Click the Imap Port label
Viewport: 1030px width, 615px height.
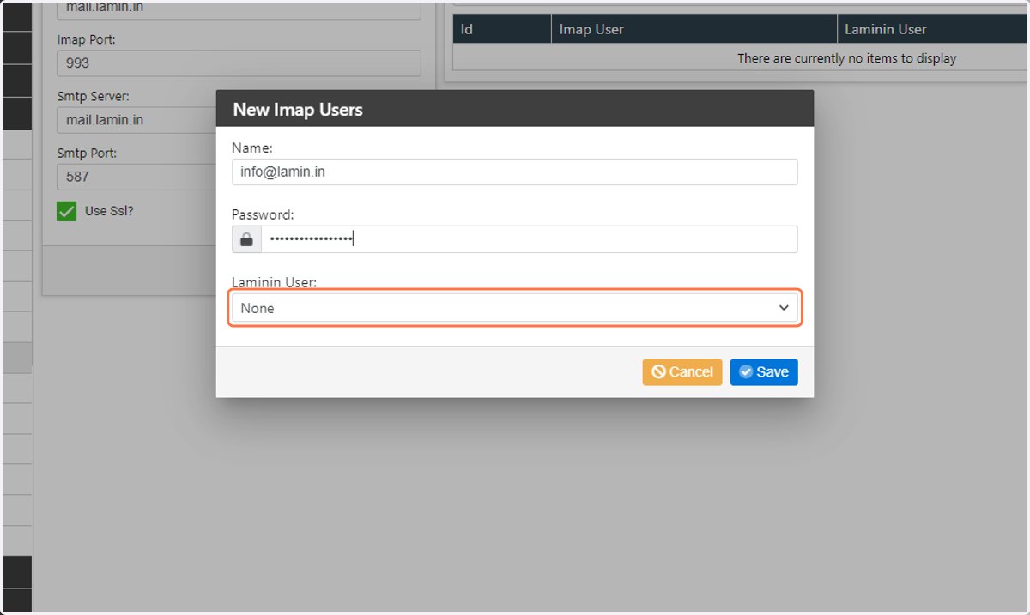[87, 39]
